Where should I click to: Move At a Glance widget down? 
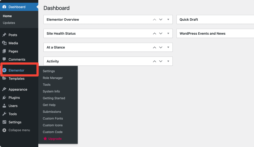pyautogui.click(x=161, y=47)
